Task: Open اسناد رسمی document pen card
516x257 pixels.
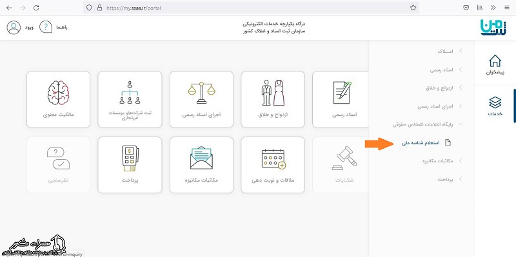Action: 341,99
